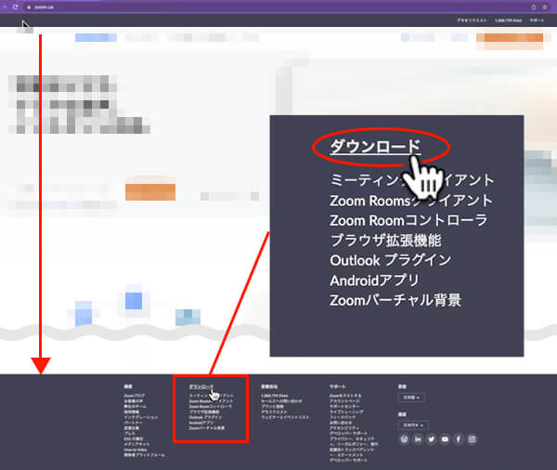Click the small ダウンロード heading in the footer

(201, 386)
